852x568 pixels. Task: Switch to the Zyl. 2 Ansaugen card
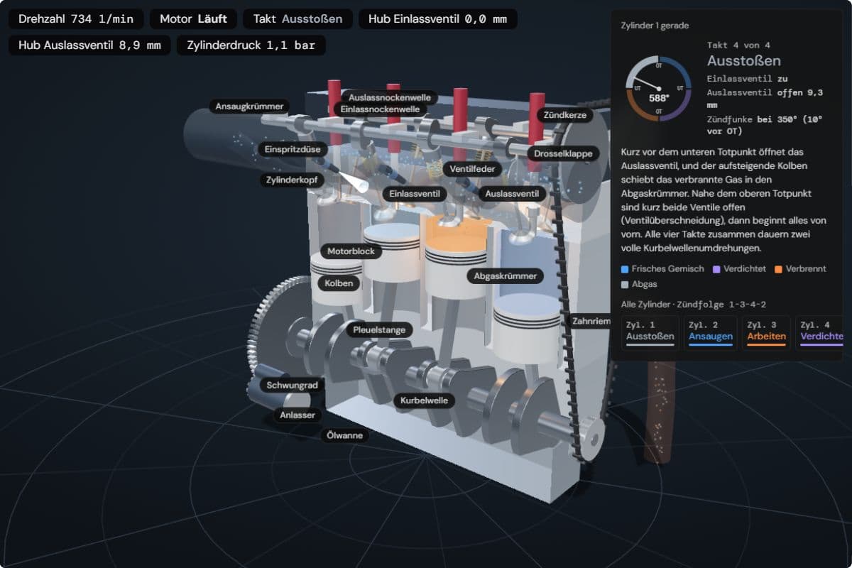coord(711,333)
